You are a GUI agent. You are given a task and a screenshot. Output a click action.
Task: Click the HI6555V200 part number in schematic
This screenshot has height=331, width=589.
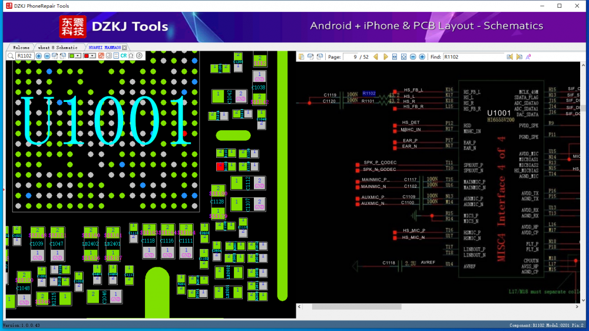pyautogui.click(x=501, y=120)
